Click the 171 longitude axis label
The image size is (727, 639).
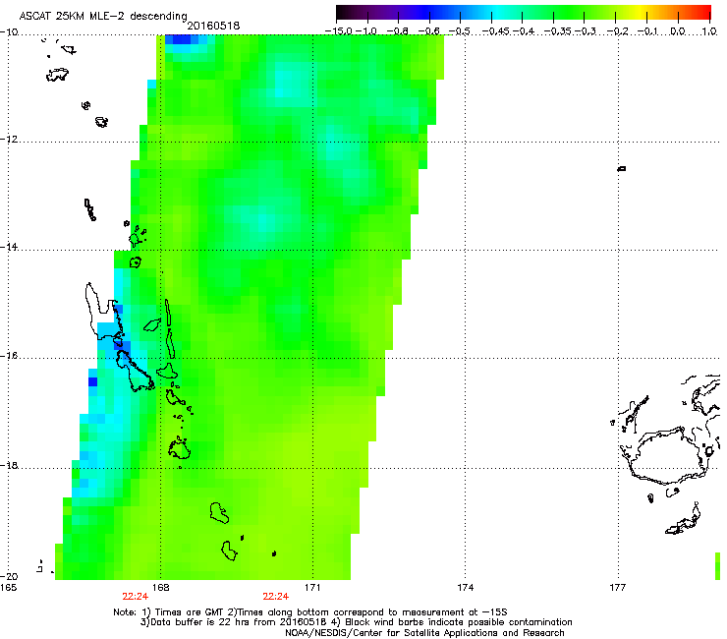point(312,588)
